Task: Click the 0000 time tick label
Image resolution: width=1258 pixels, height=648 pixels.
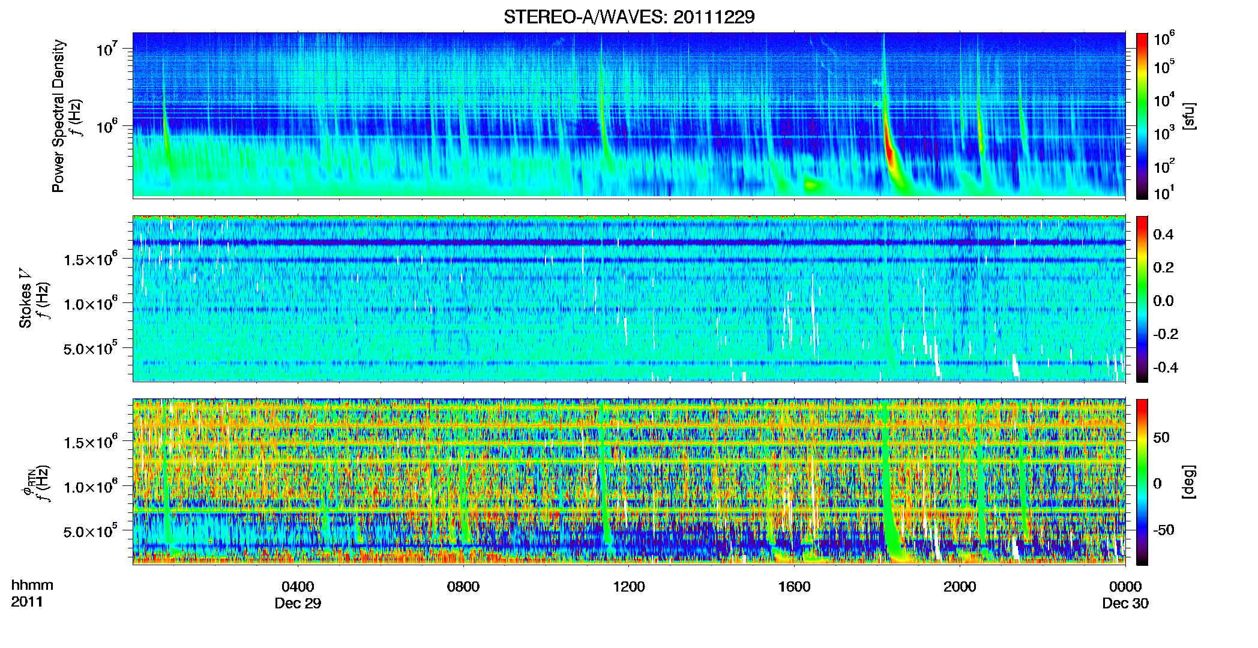Action: click(x=1125, y=587)
